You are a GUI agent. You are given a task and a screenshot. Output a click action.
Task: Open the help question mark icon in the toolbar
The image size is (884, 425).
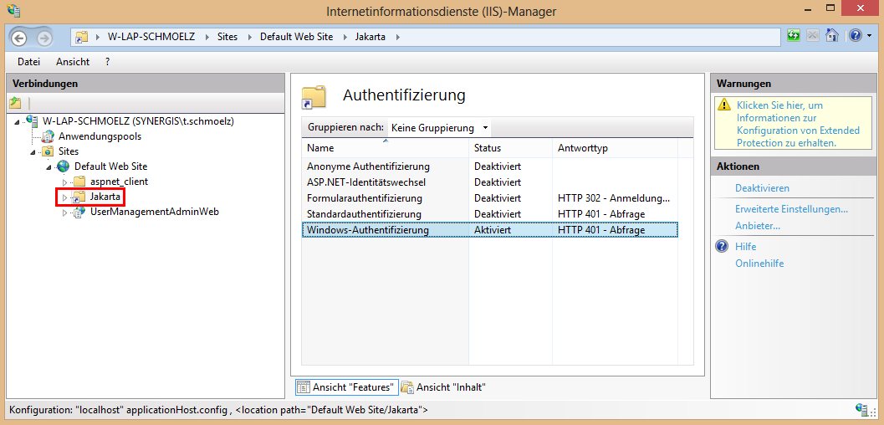point(853,36)
